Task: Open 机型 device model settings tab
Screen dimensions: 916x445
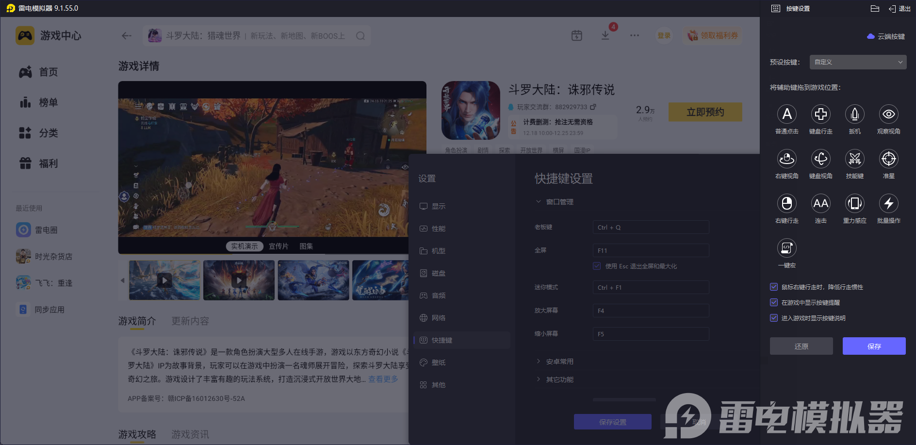Action: (x=462, y=251)
